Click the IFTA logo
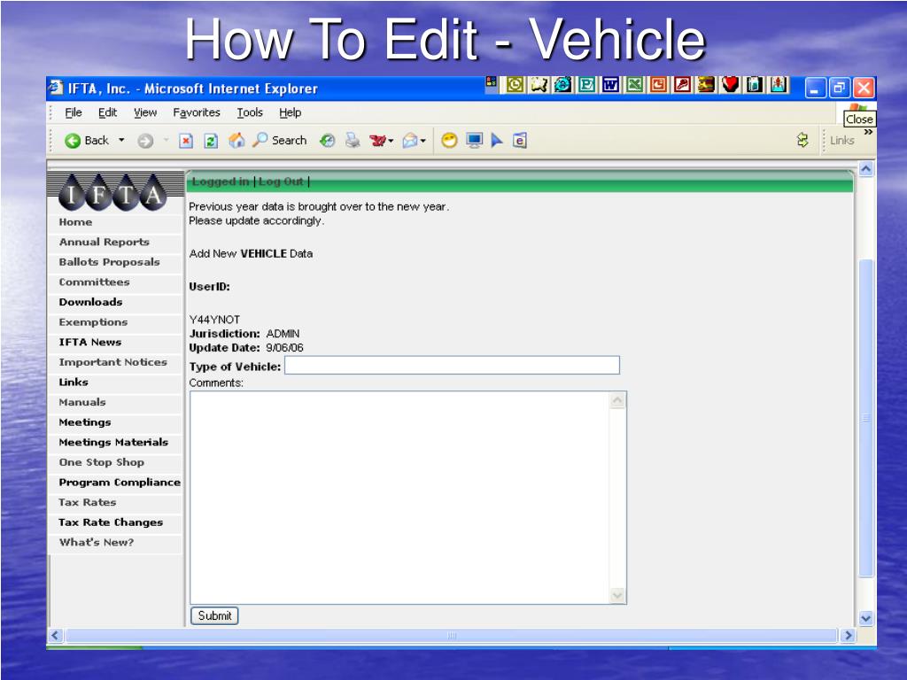This screenshot has height=680, width=907. (x=113, y=192)
